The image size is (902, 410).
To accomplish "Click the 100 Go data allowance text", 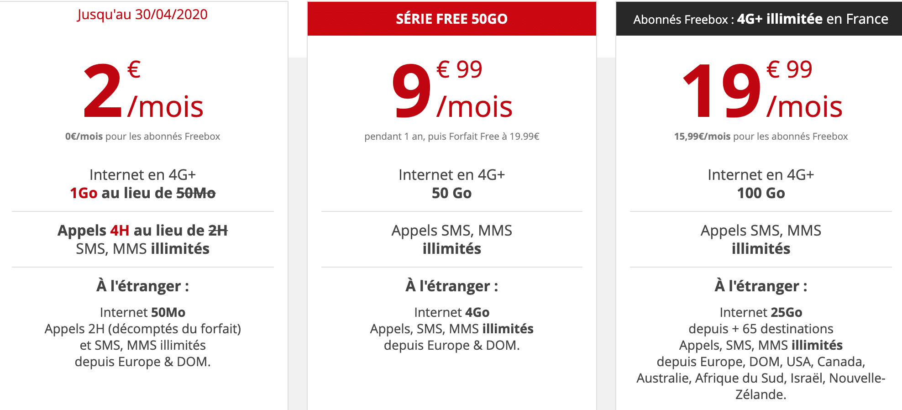I will [x=761, y=193].
